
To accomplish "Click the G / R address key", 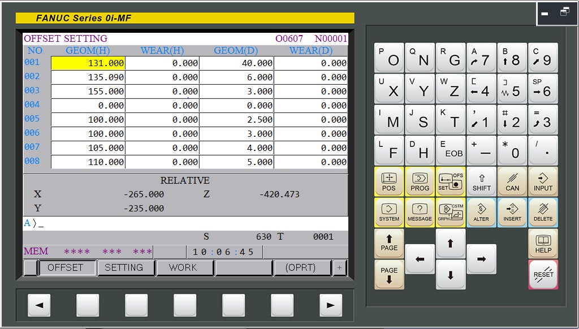I will point(451,58).
